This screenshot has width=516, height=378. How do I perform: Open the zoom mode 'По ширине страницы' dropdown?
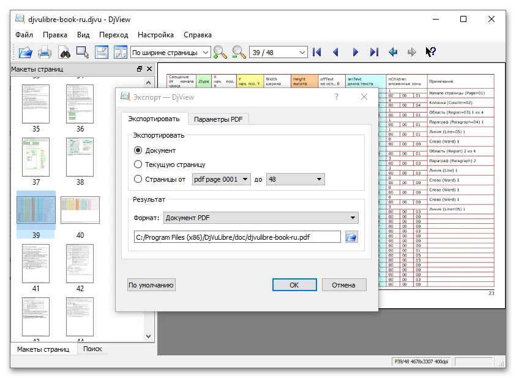pos(171,53)
